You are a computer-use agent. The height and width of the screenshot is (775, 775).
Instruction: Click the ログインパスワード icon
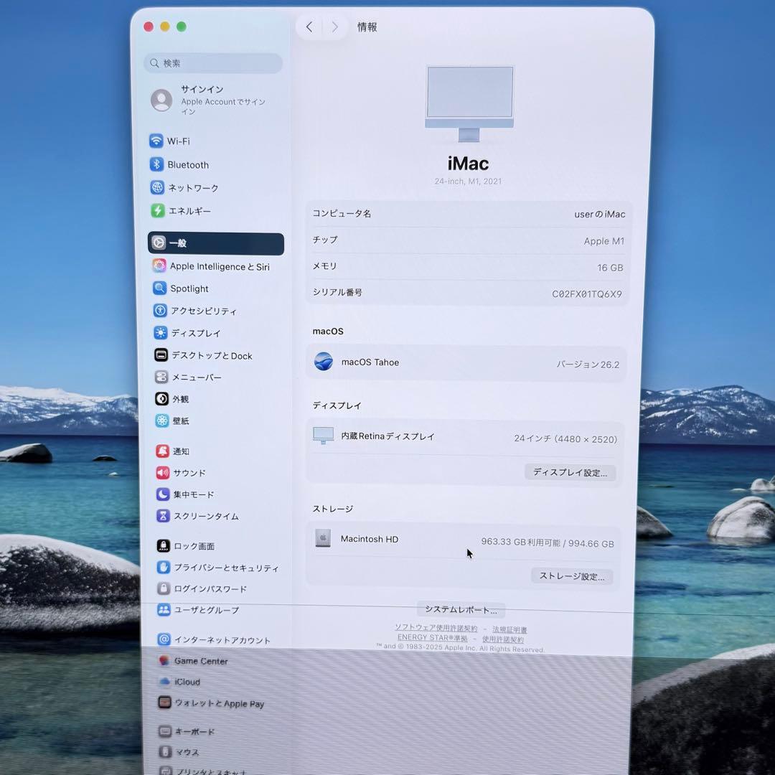tap(164, 588)
